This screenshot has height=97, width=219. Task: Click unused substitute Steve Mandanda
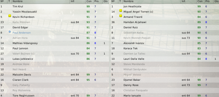click(134, 64)
